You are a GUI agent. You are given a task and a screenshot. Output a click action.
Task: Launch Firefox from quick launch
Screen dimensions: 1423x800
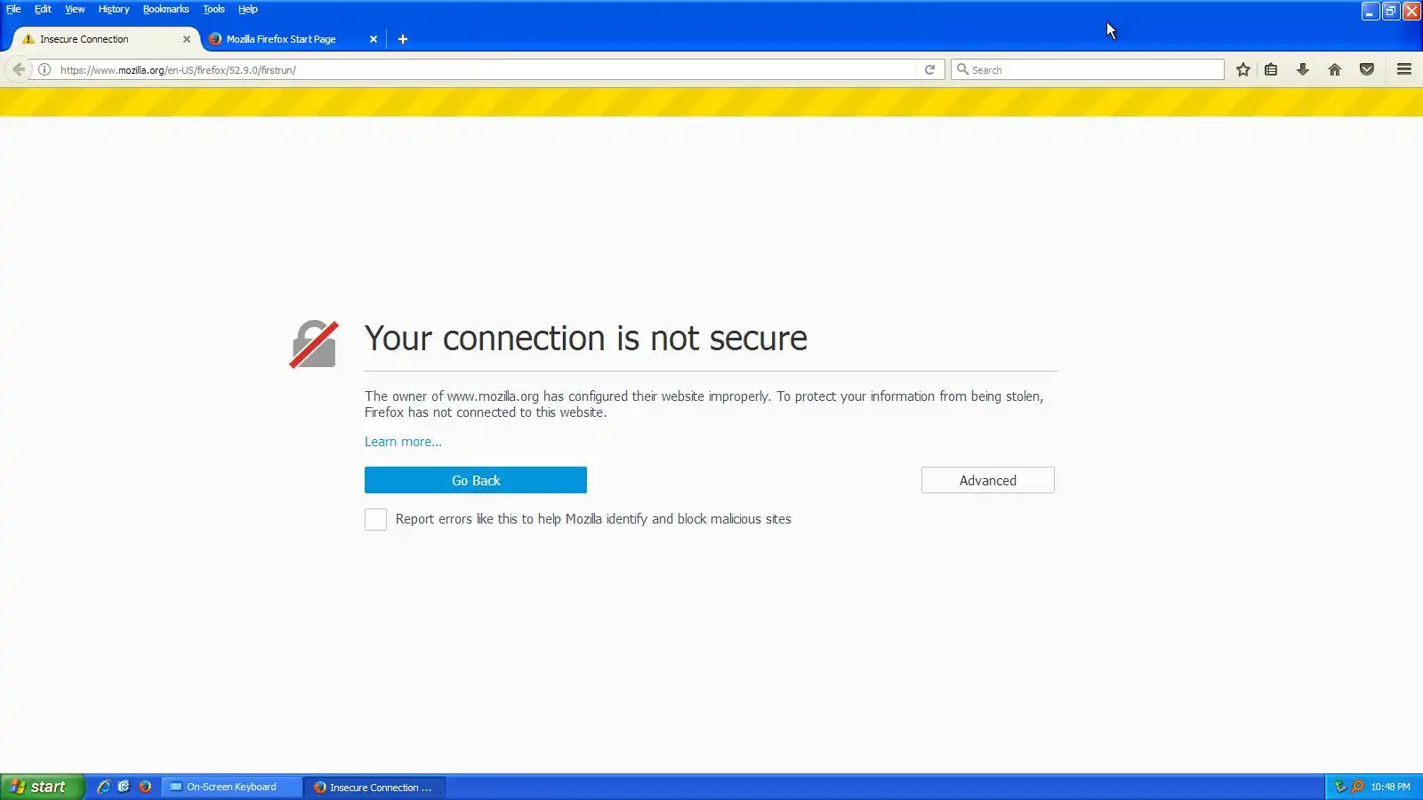[145, 787]
